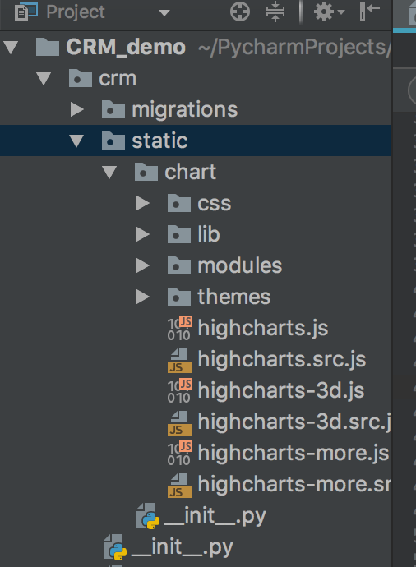Screen dimensions: 416x567
Task: Click the ~/PycharmProjects path text
Action: [x=294, y=48]
